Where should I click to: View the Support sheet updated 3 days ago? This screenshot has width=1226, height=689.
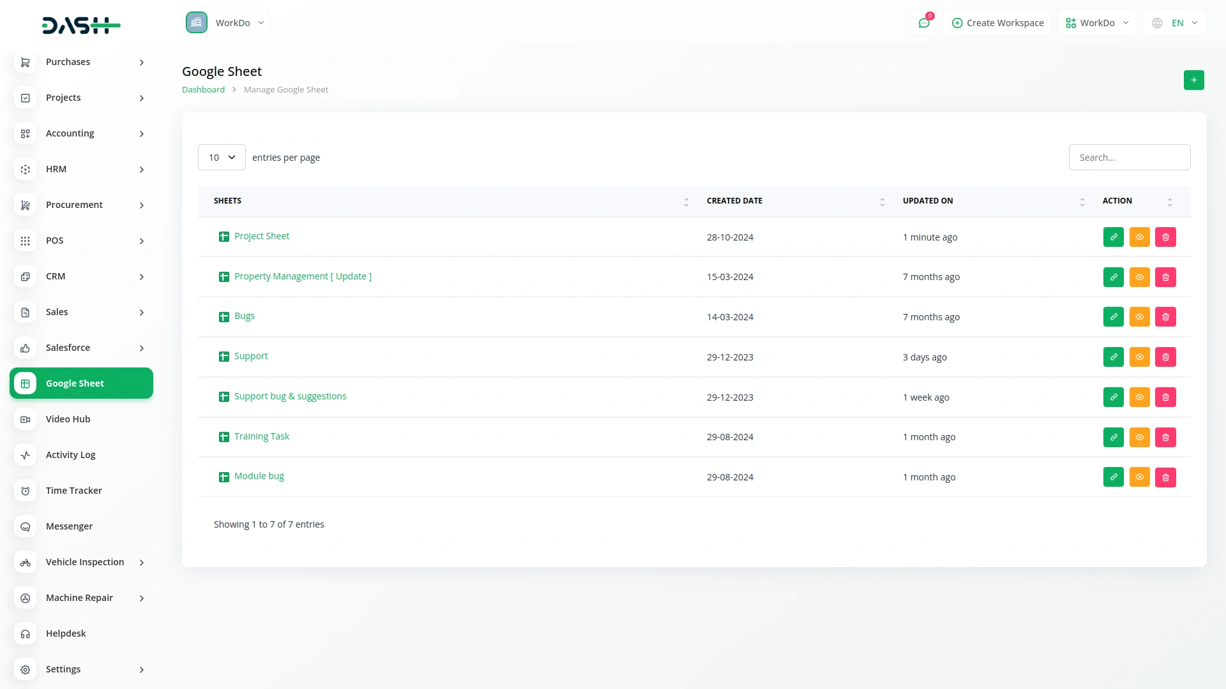[1140, 357]
